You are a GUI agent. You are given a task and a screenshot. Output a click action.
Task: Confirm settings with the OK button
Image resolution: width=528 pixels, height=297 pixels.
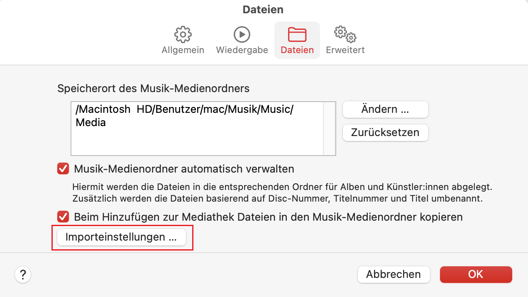click(476, 274)
